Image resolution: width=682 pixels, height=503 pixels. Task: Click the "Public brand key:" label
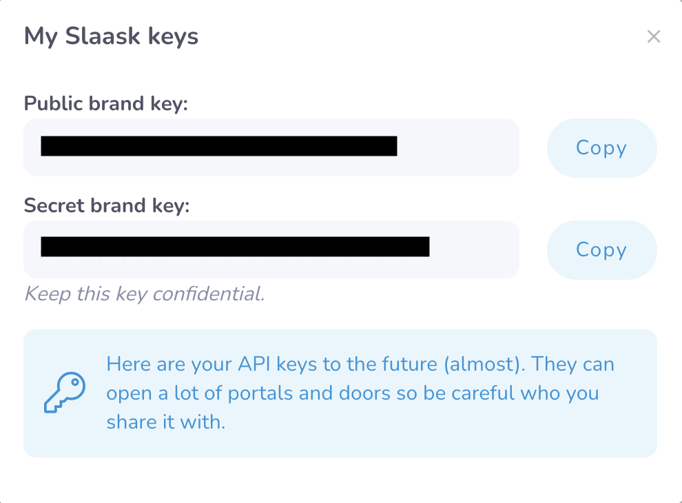click(106, 103)
